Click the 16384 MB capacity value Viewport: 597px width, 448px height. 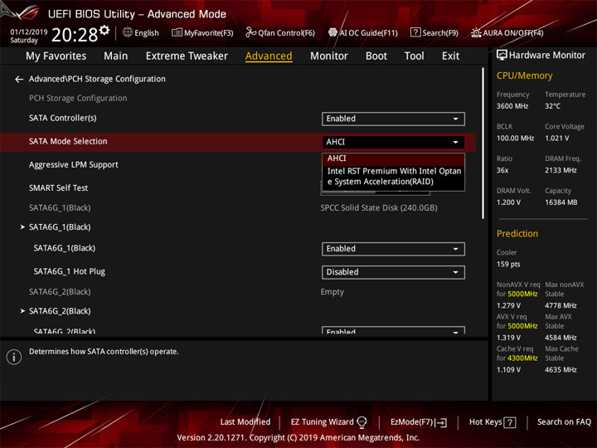pos(561,202)
